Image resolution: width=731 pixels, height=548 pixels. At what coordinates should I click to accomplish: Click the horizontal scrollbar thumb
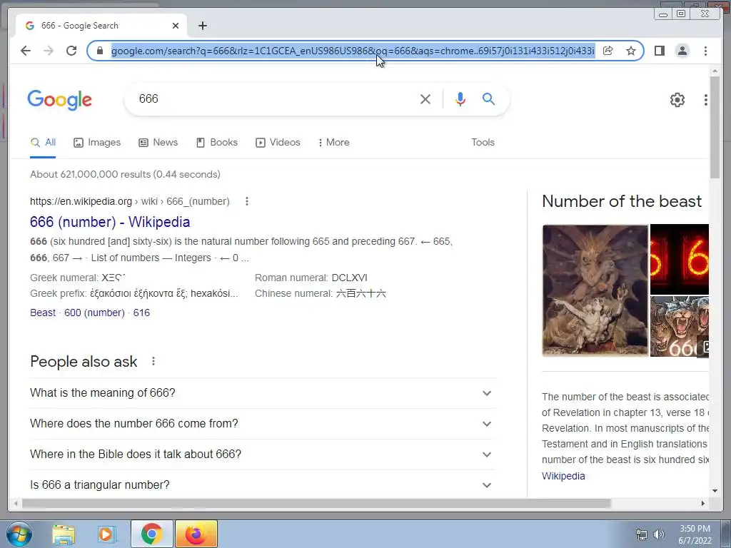[x=316, y=503]
